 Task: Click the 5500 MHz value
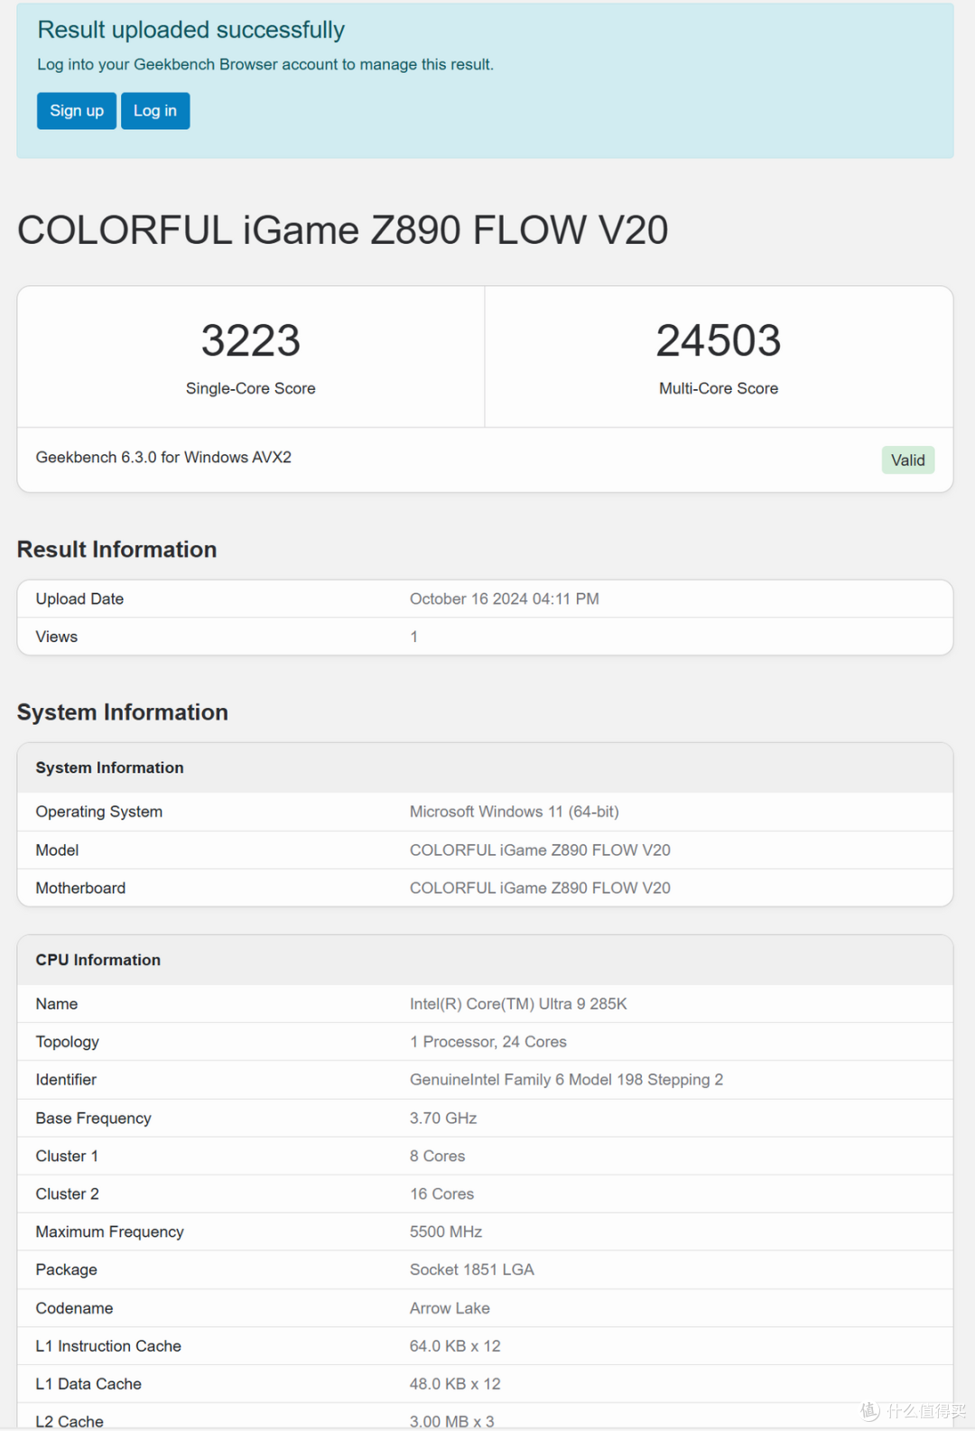coord(446,1232)
